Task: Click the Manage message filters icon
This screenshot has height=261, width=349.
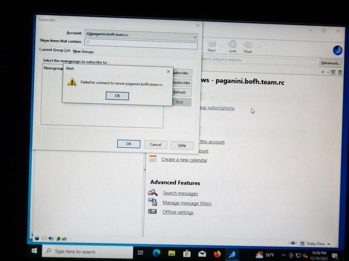Action: point(153,202)
